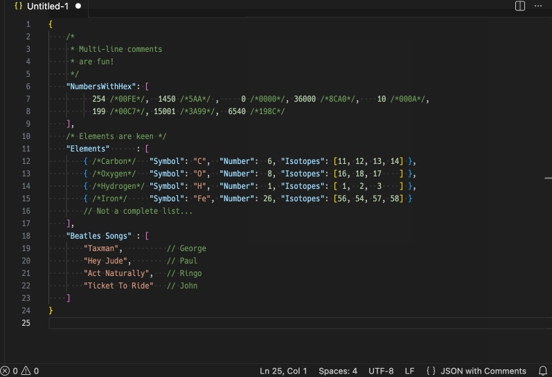
Task: Click the "Ticket To Ride" string
Action: (x=118, y=286)
